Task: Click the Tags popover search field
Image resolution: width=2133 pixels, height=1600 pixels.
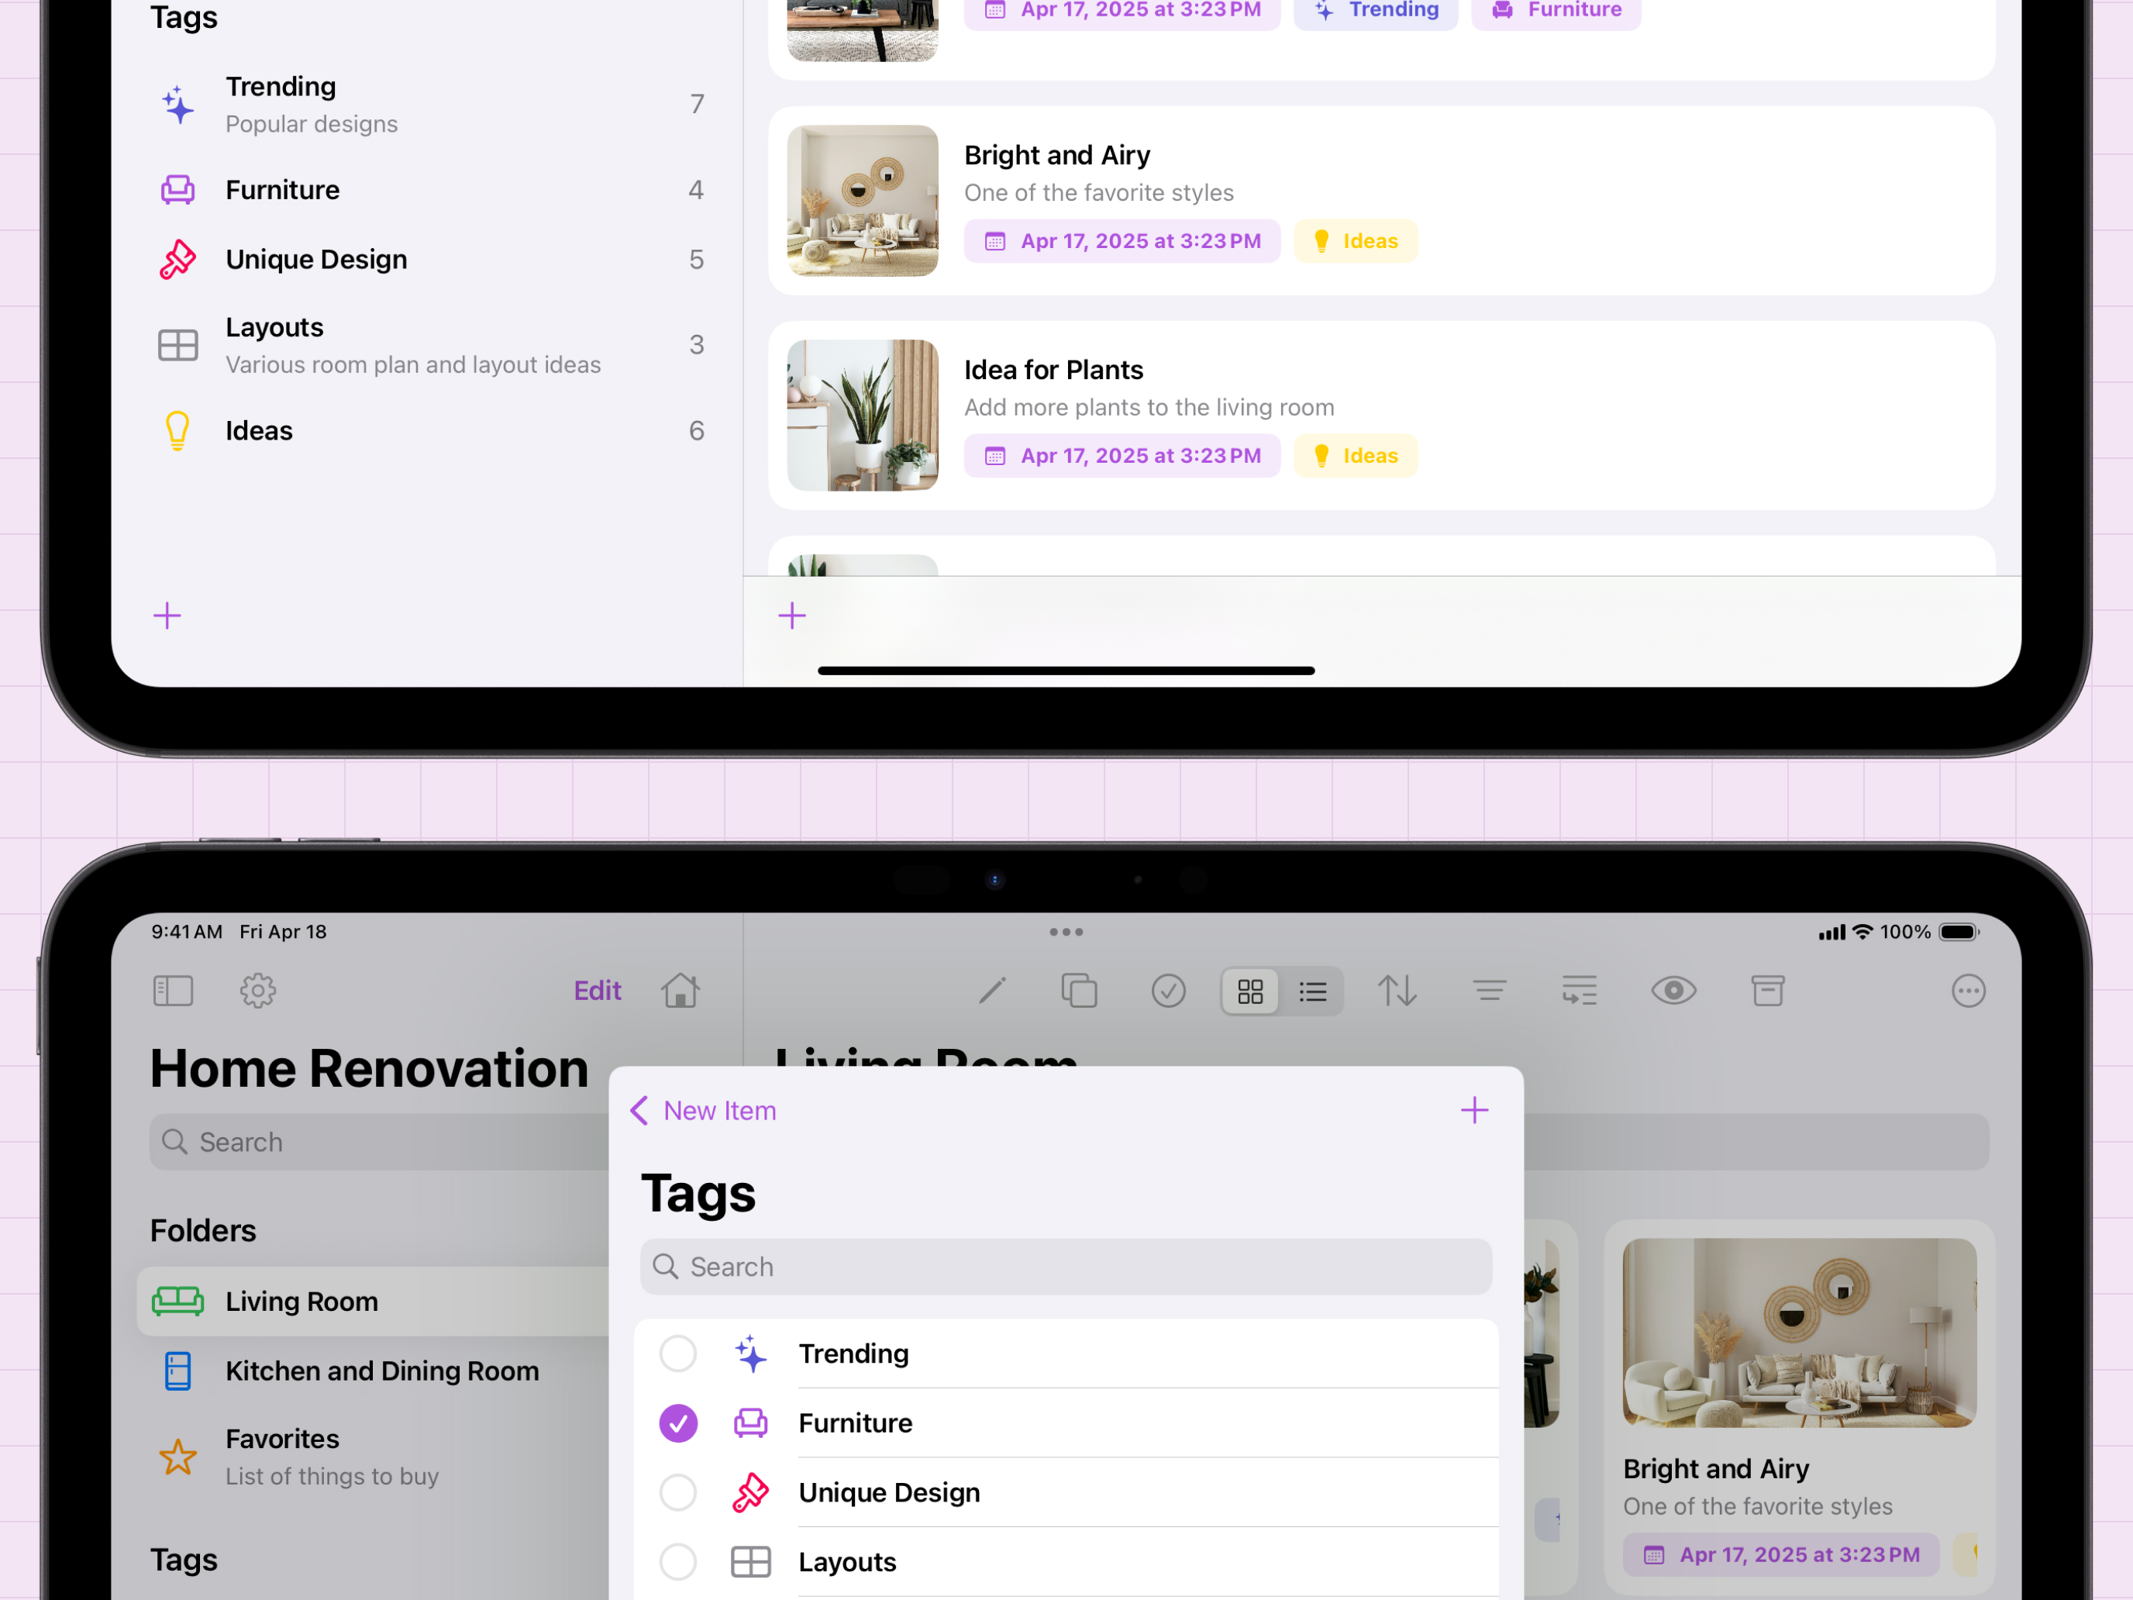Action: (x=1066, y=1267)
